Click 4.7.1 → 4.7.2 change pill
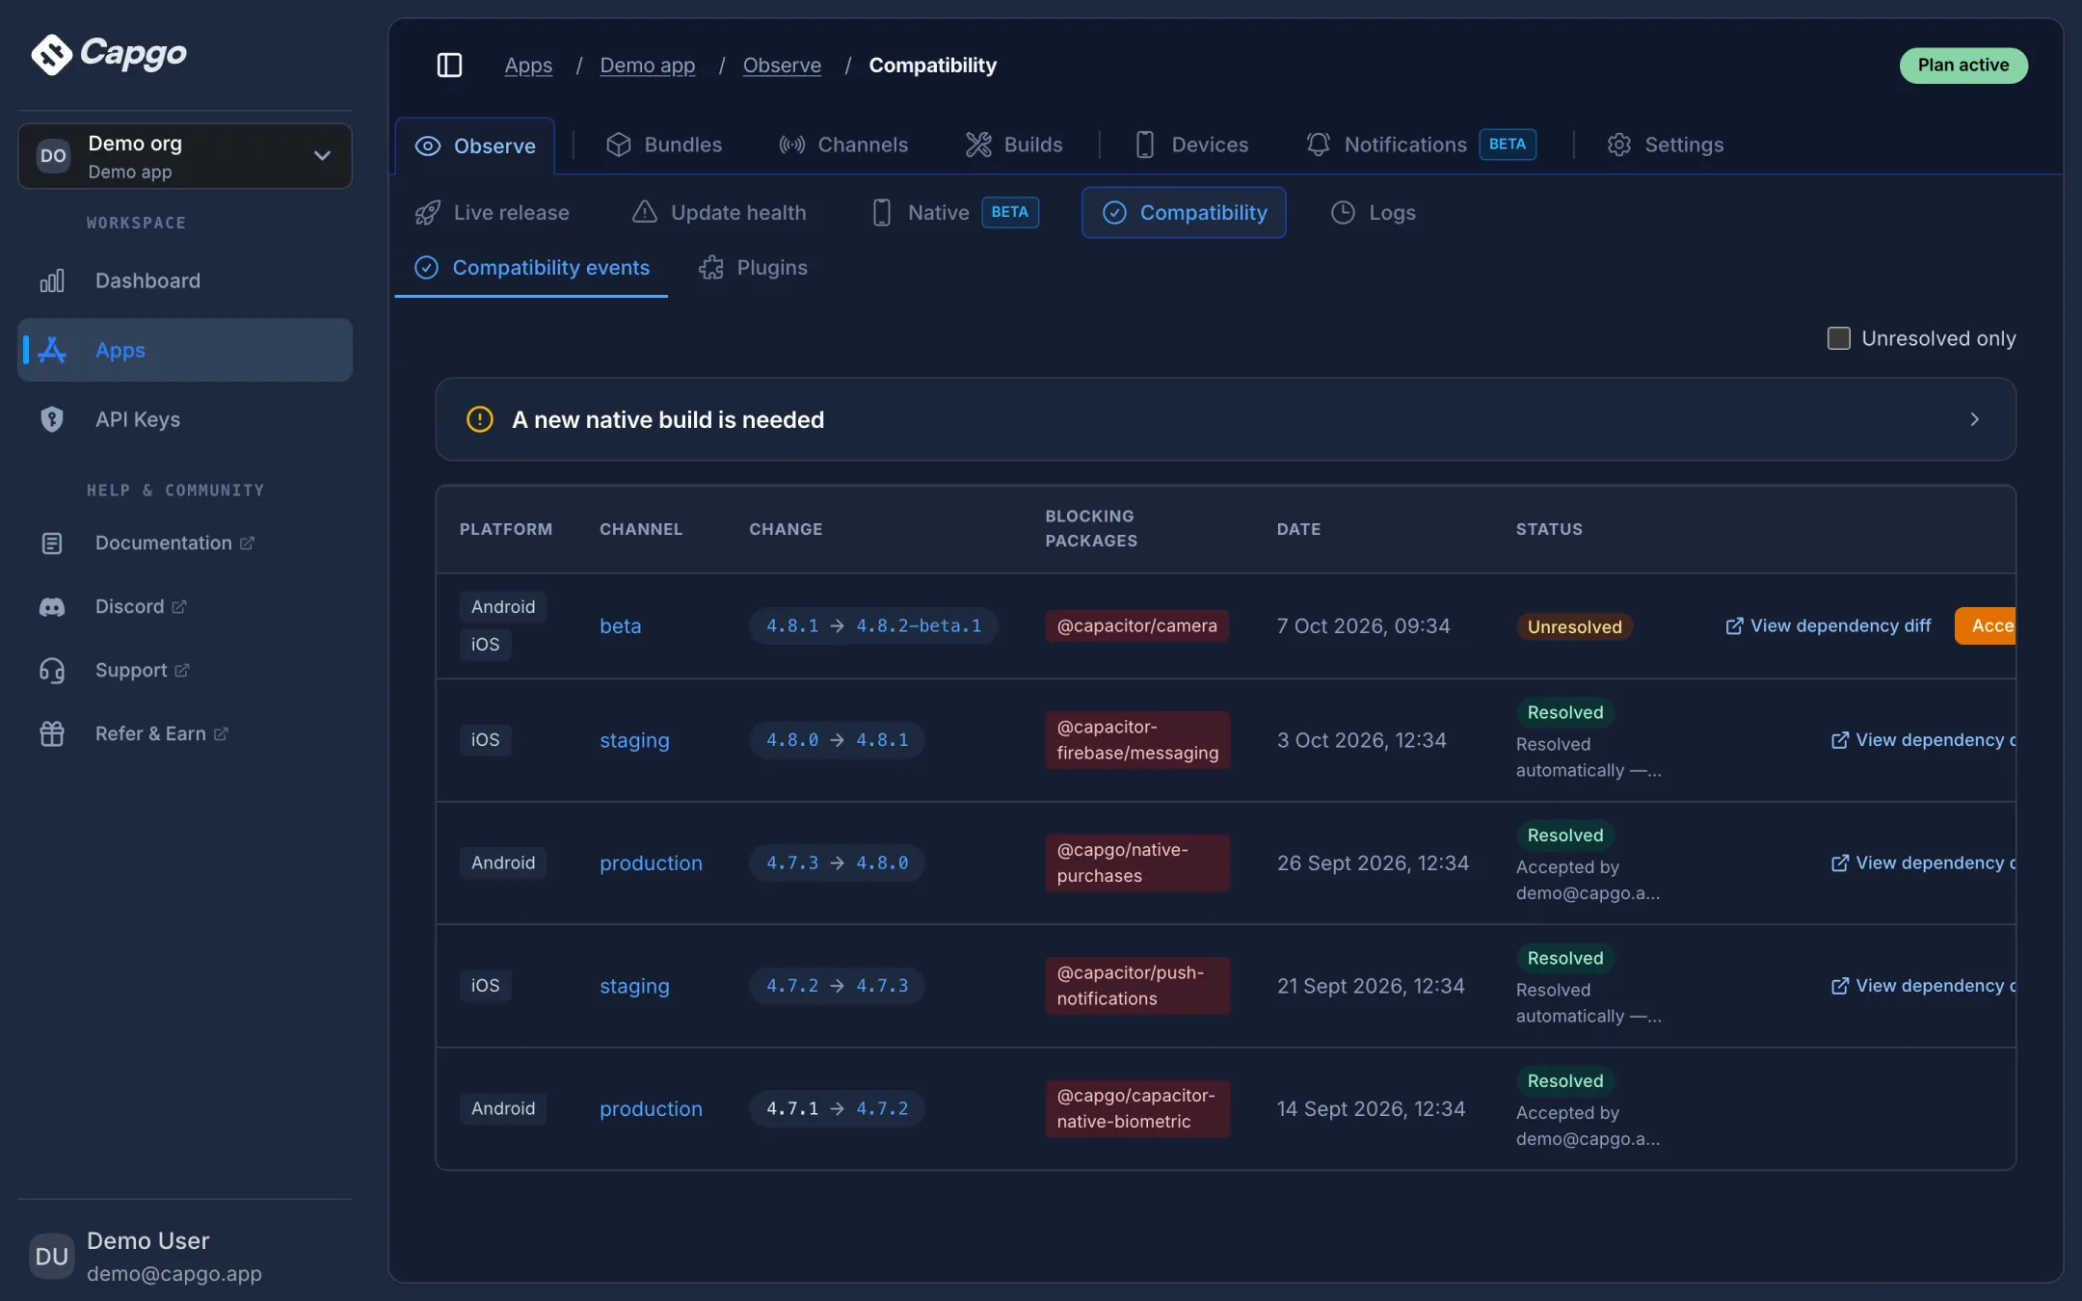This screenshot has width=2082, height=1301. click(x=837, y=1108)
